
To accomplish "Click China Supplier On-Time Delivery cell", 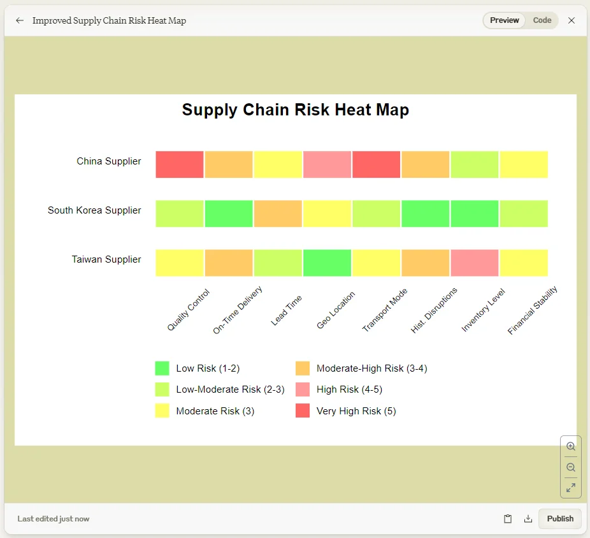I will tap(229, 164).
